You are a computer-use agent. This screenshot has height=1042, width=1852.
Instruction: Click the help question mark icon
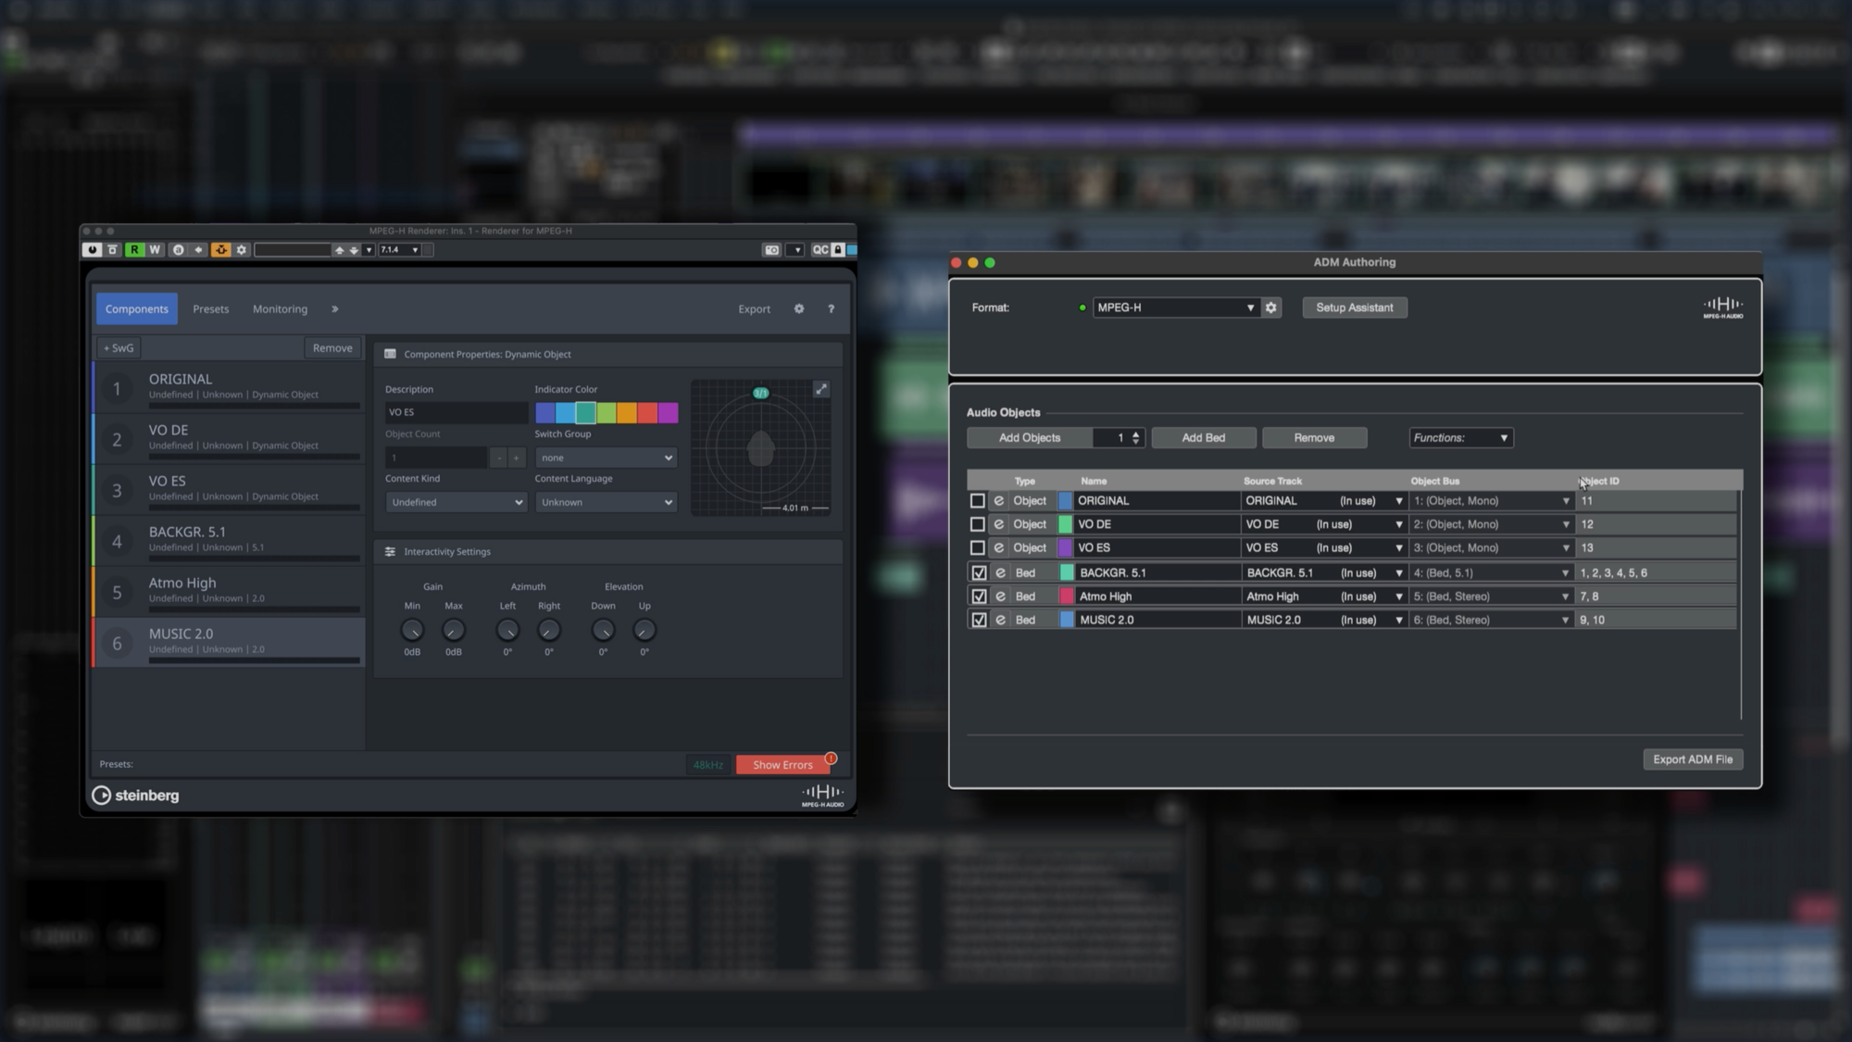point(831,309)
